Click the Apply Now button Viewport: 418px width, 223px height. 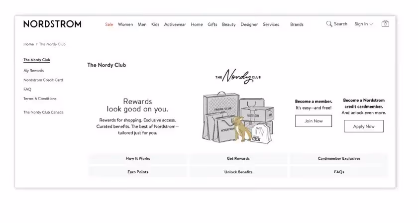(x=364, y=126)
